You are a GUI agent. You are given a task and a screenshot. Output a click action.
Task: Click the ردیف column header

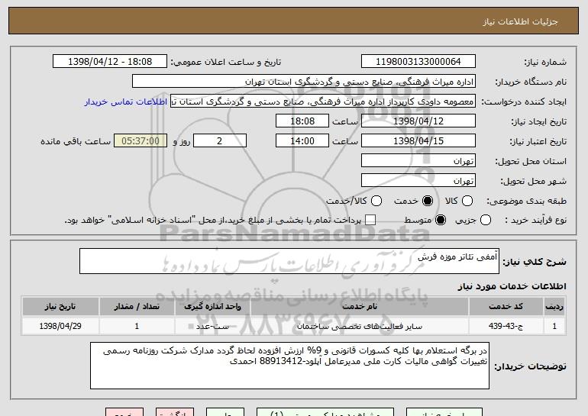[x=554, y=307]
